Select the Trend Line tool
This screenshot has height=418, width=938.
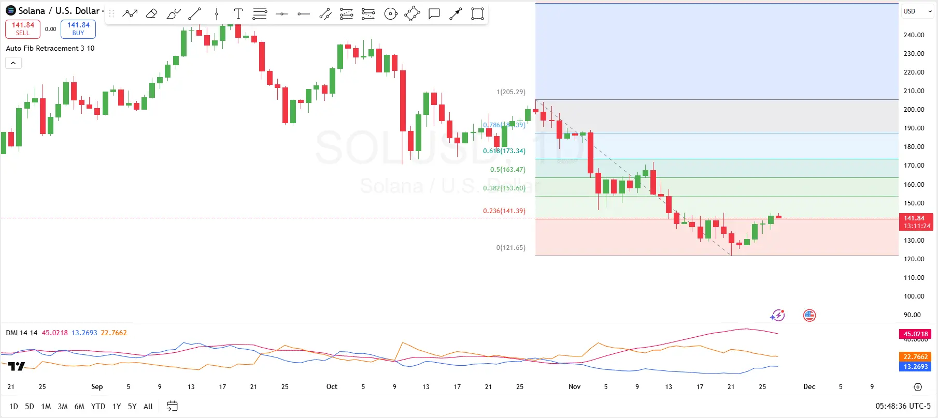[x=195, y=14]
